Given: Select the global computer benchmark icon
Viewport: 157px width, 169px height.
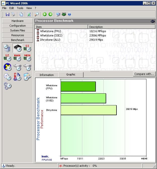Looking at the screenshot, I should click(7, 48).
